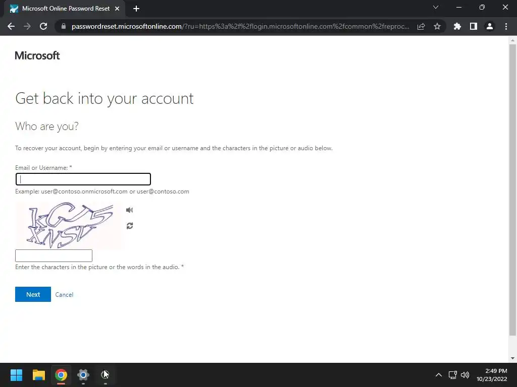Restore down the Chrome window

click(482, 7)
